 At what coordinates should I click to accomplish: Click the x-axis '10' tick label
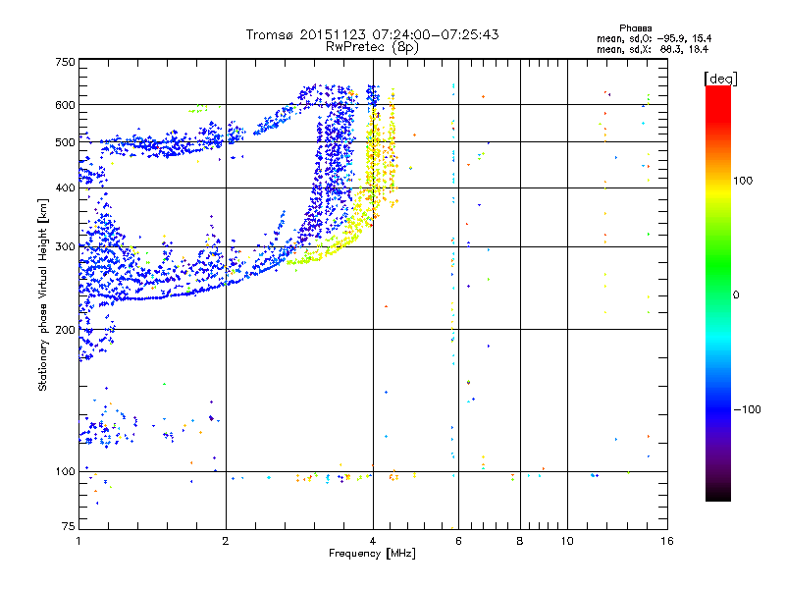click(x=567, y=541)
